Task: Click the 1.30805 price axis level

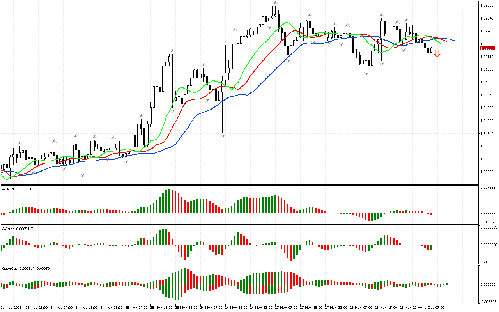Action: click(x=487, y=172)
